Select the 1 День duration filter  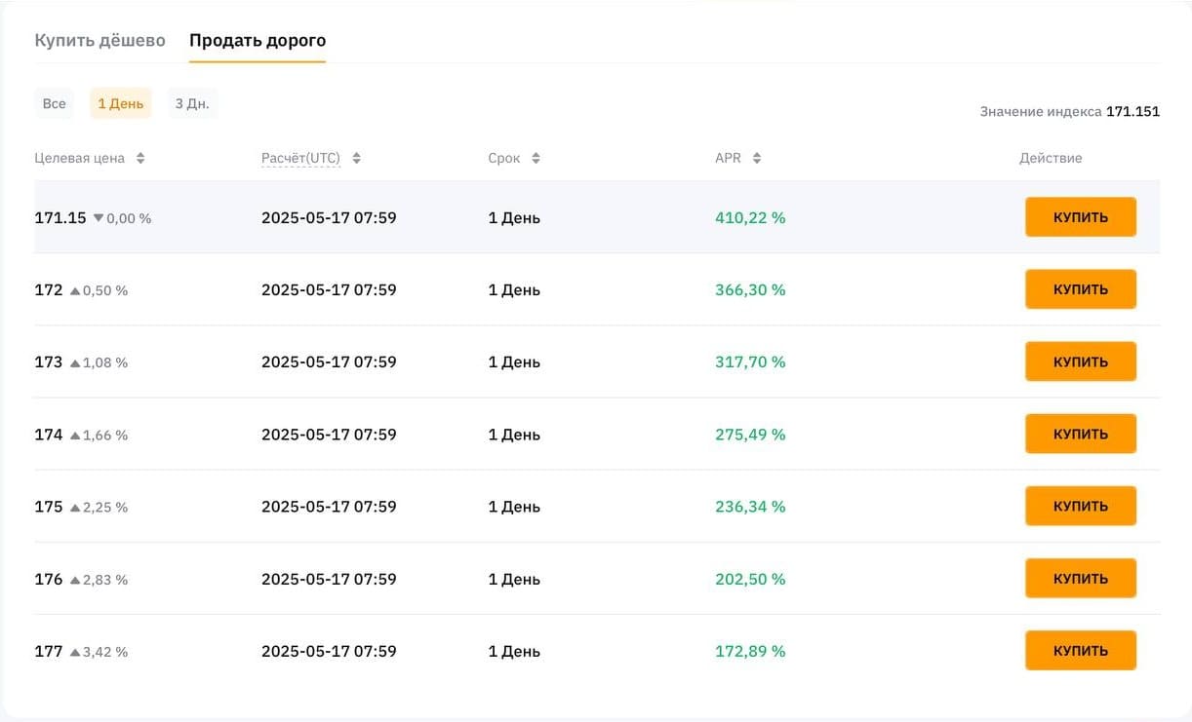(x=121, y=103)
